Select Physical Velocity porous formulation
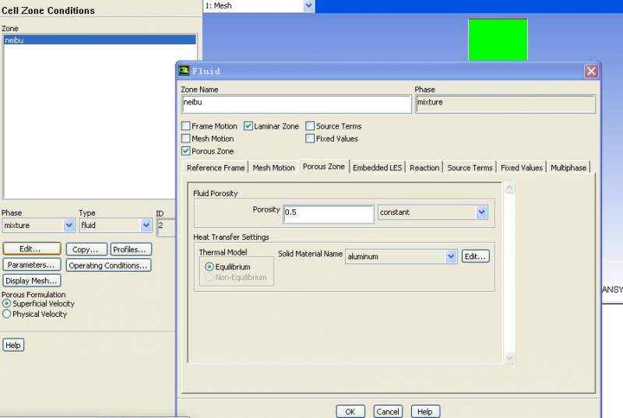The image size is (623, 418). pyautogui.click(x=6, y=314)
